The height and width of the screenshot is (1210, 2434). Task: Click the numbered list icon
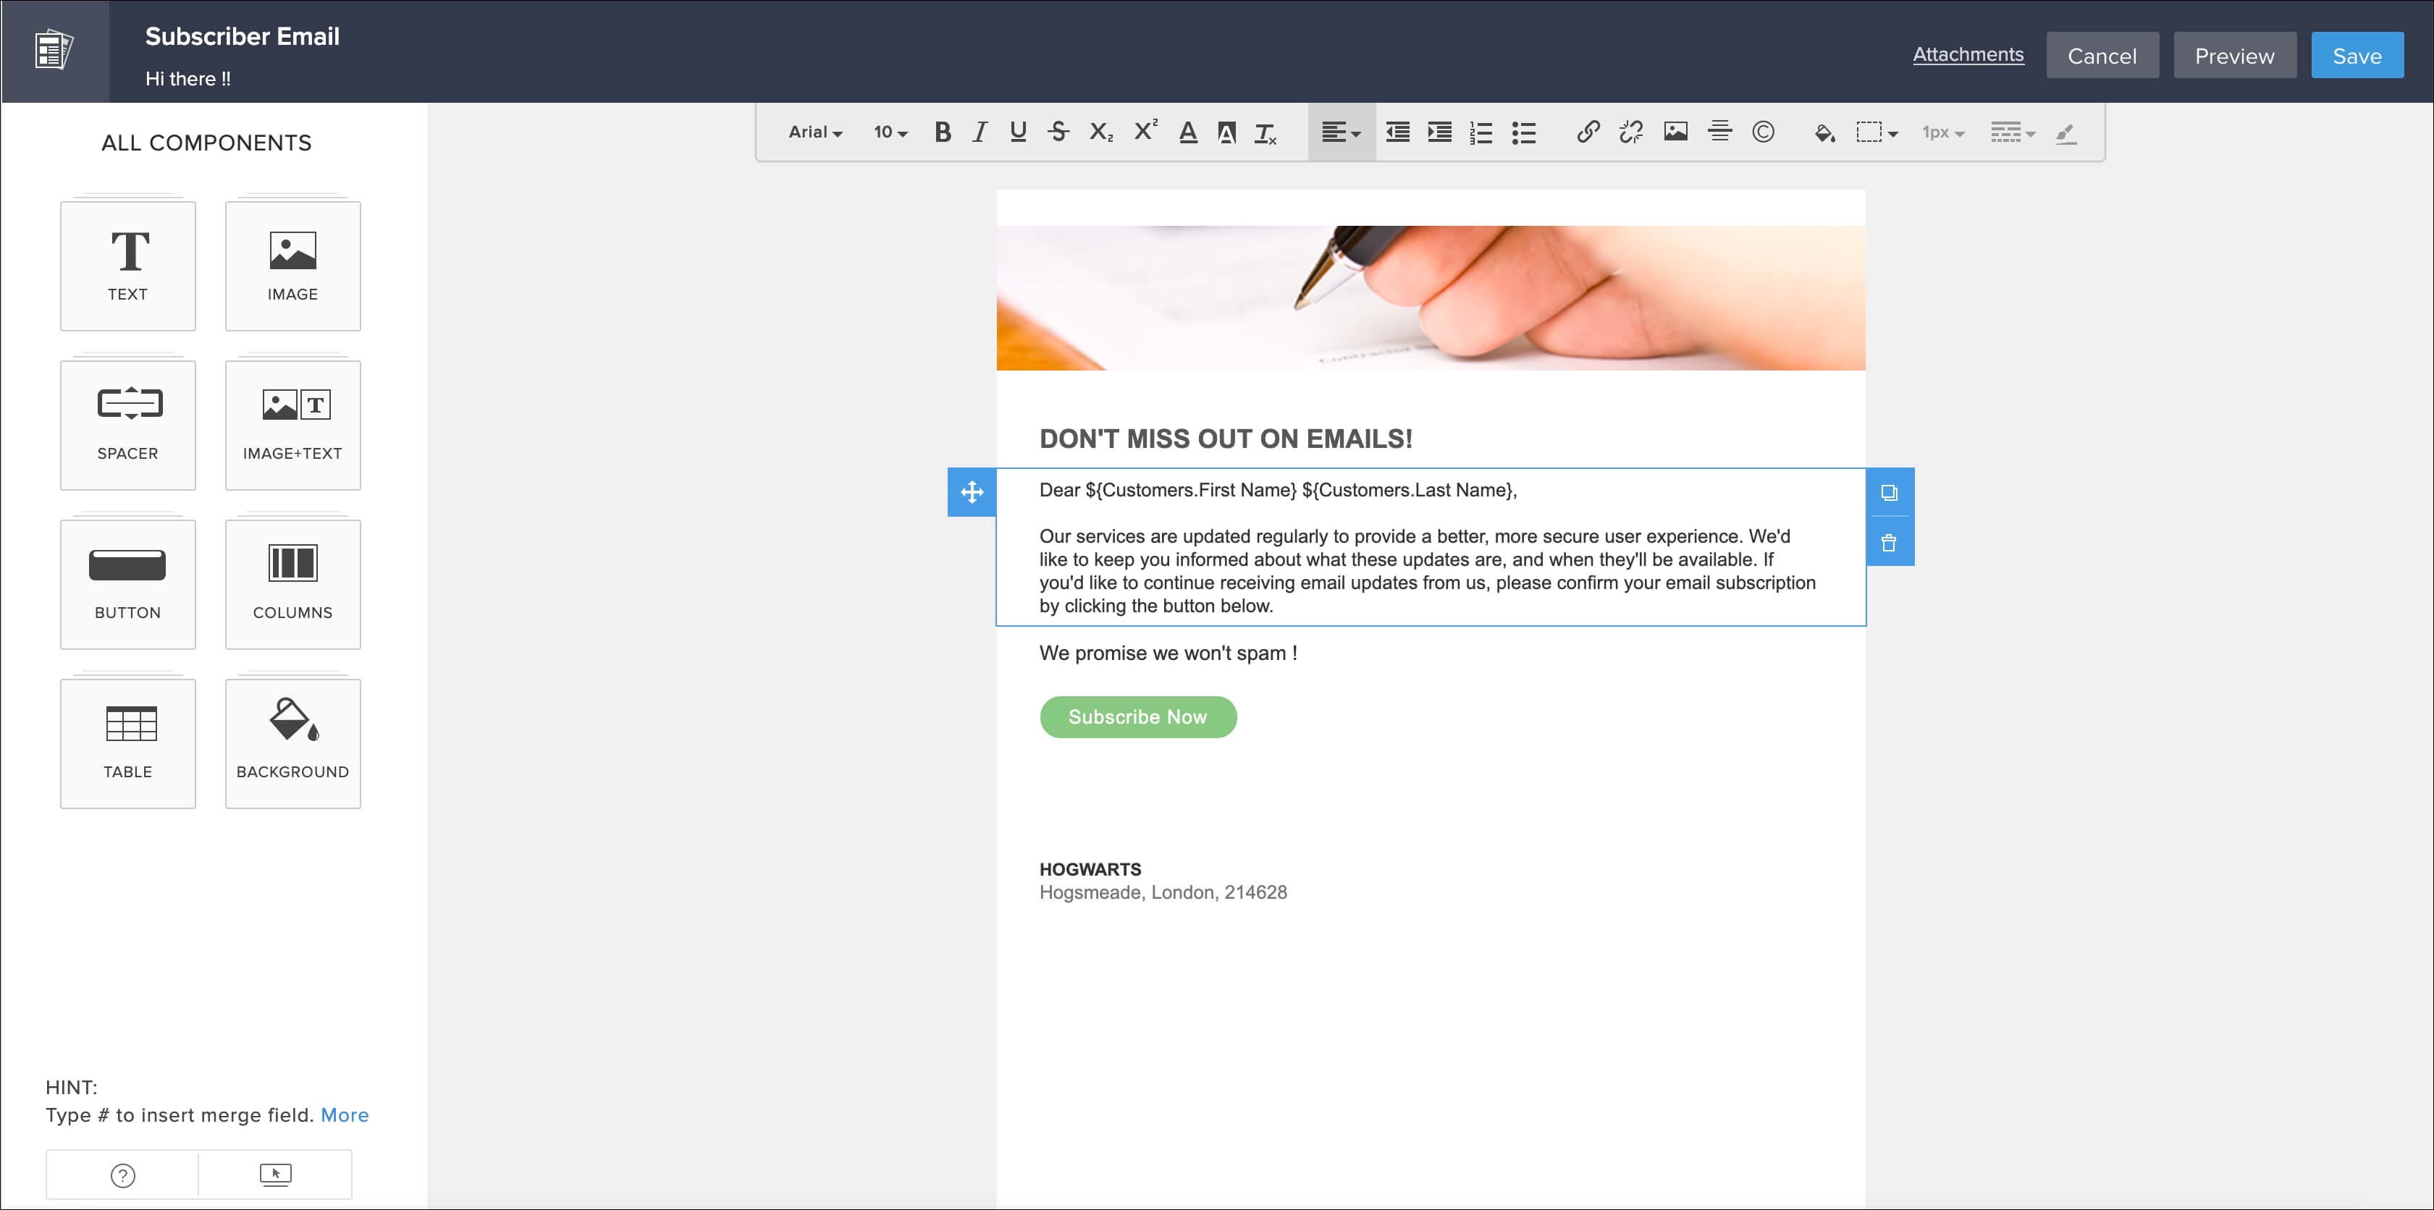click(1481, 132)
